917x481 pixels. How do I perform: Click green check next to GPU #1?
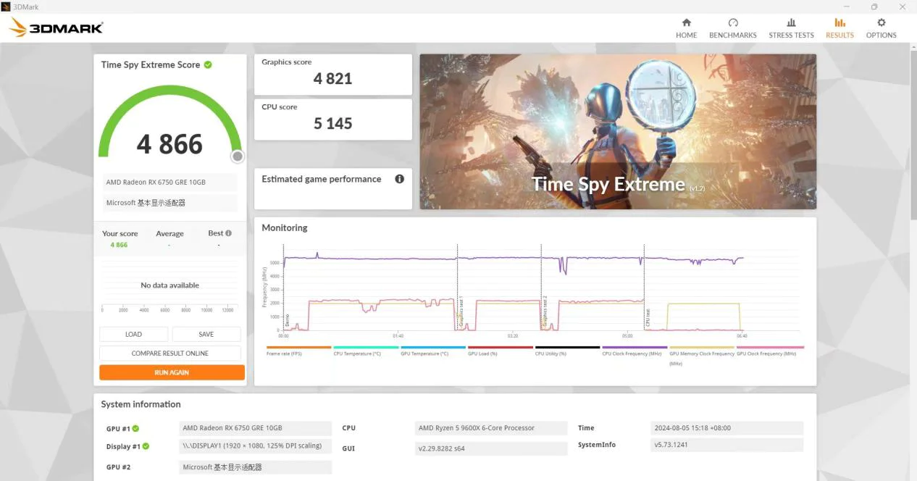[x=135, y=428]
